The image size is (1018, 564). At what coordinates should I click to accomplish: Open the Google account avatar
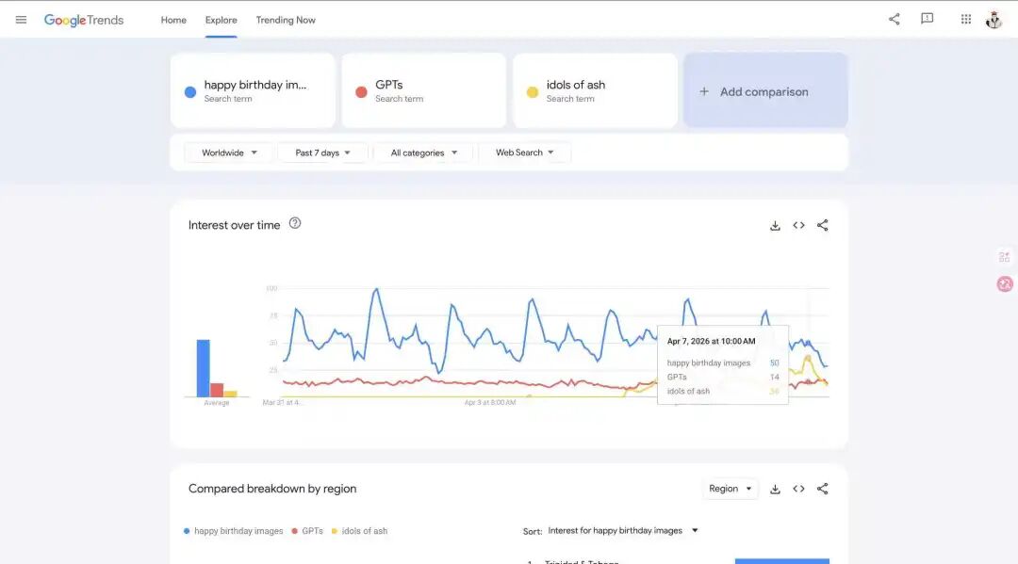[x=994, y=20]
